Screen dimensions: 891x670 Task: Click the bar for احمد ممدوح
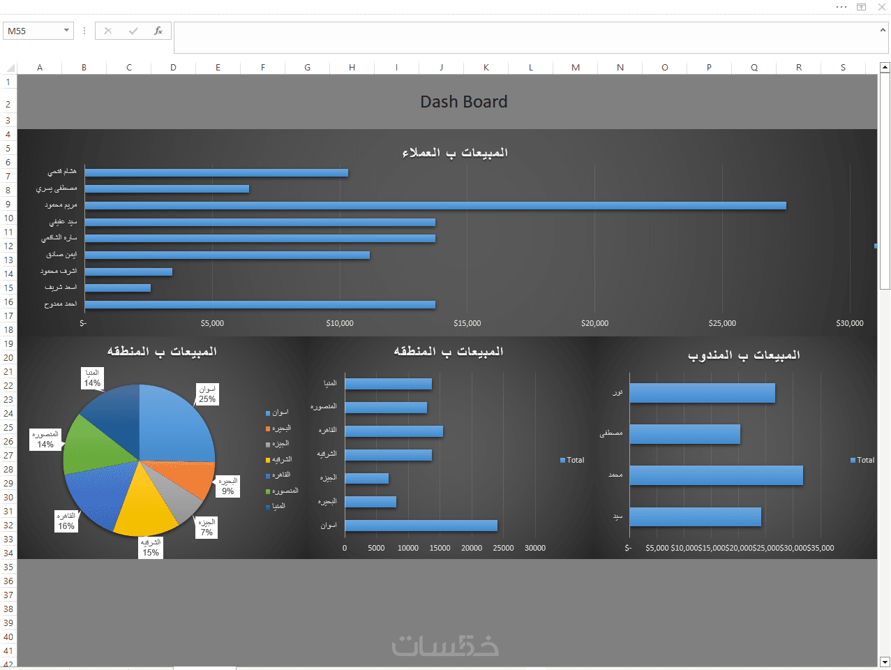pyautogui.click(x=260, y=304)
